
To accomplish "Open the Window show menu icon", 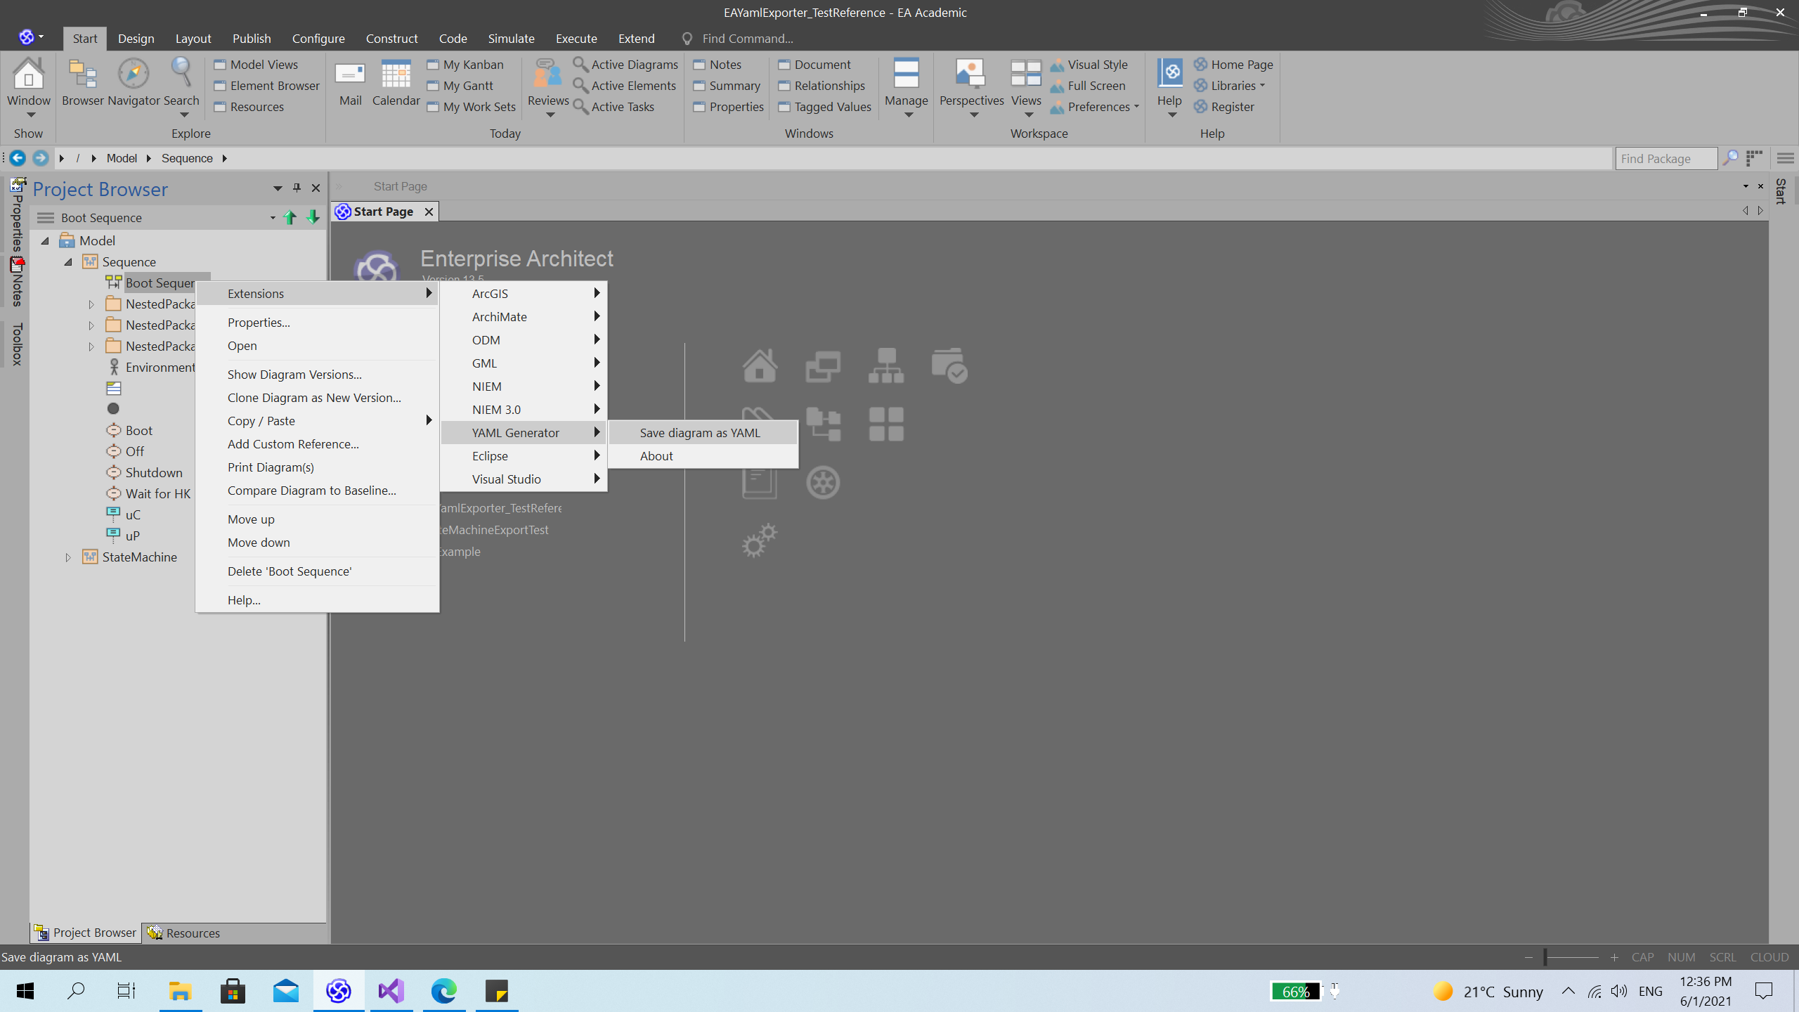I will point(29,74).
